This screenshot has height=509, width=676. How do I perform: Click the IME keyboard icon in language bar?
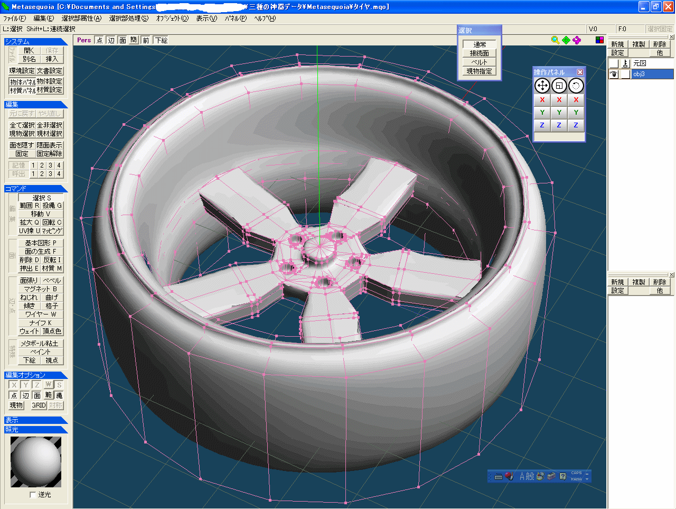pos(498,476)
